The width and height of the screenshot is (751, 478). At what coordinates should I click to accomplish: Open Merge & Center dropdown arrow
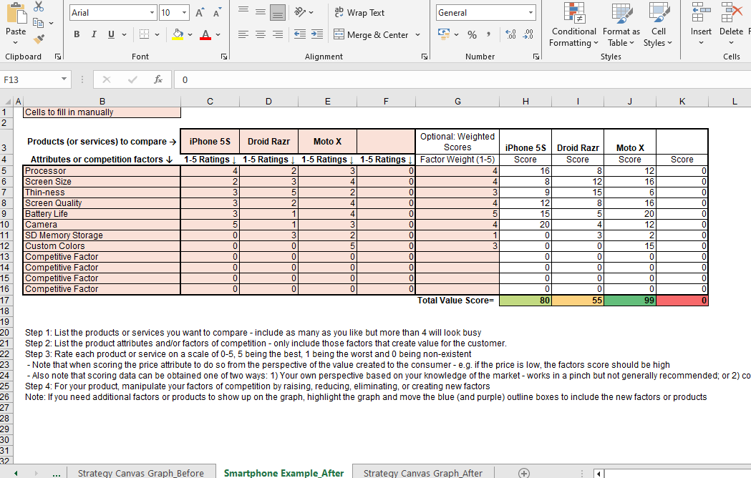pos(417,34)
